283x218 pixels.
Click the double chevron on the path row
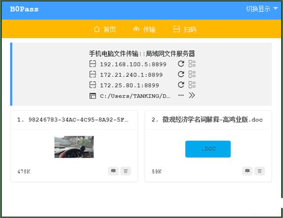tap(192, 95)
